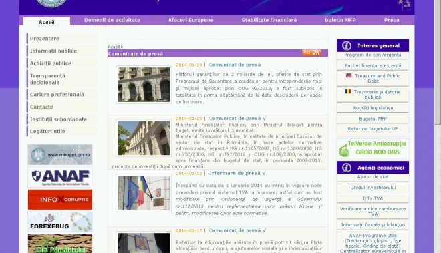441x253 pixels.
Task: Open Informații publice in sidebar
Action: [x=61, y=51]
